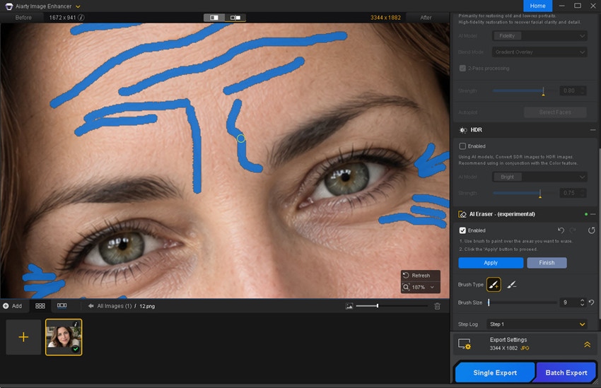Screen dimensions: 601x388
Task: Click the Aiarty app logo icon
Action: [8, 6]
